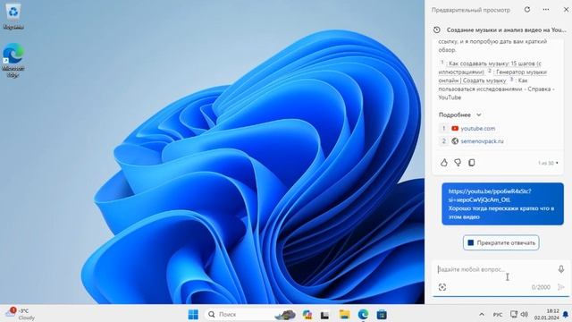The height and width of the screenshot is (322, 572).
Task: Open the clock and date 02.01.2024
Action: point(547,314)
